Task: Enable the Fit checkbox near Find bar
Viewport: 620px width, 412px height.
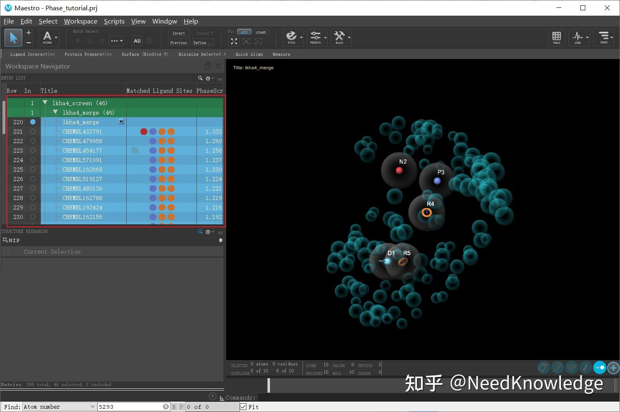Action: click(243, 406)
